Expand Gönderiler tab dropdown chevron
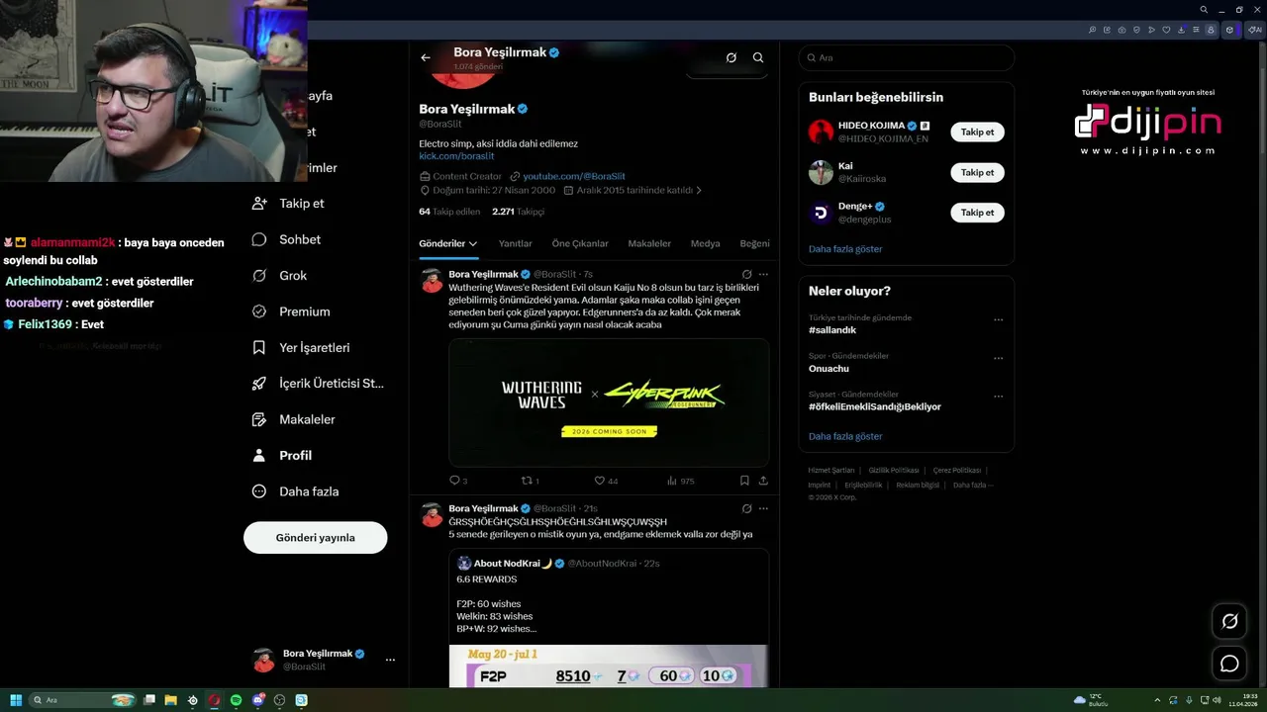This screenshot has width=1267, height=712. 473,243
